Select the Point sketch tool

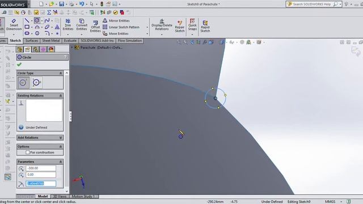(57, 33)
